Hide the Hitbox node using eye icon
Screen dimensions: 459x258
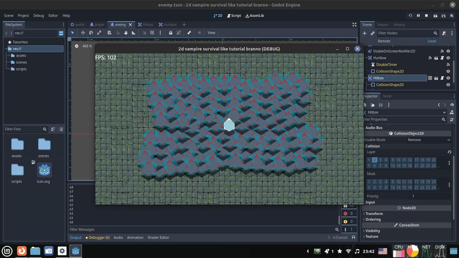tap(448, 78)
